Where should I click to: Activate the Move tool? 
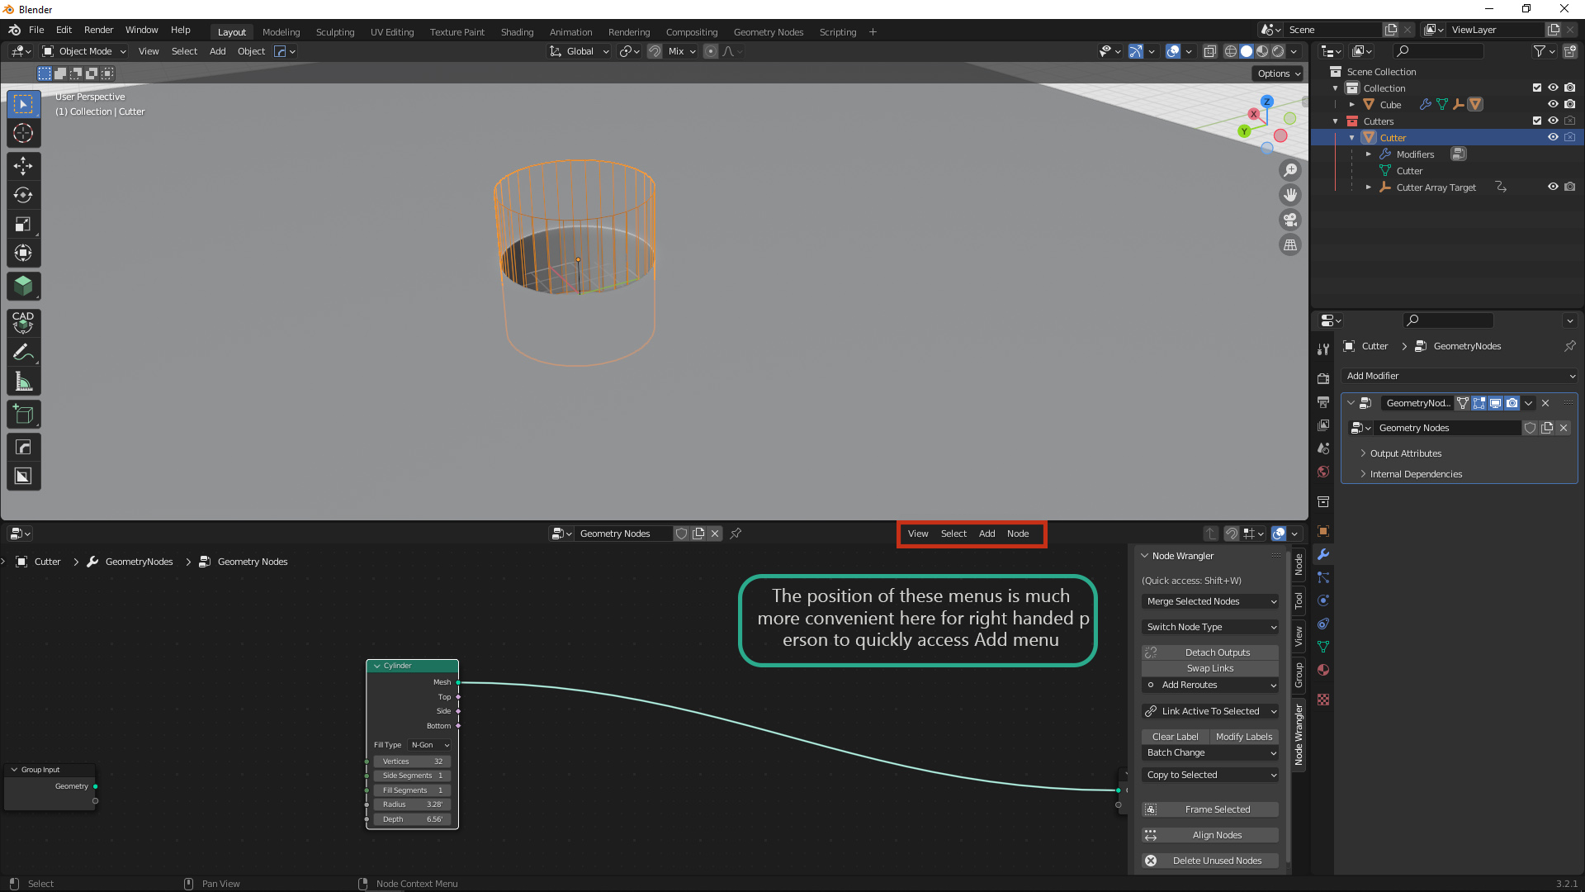coord(23,166)
